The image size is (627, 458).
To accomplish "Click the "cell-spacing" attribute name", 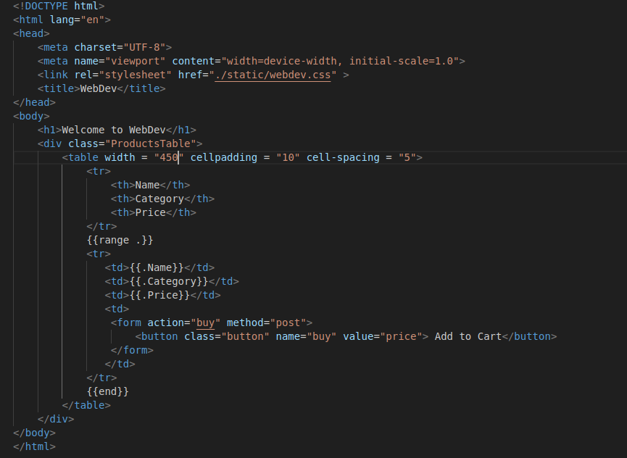I will pyautogui.click(x=343, y=157).
